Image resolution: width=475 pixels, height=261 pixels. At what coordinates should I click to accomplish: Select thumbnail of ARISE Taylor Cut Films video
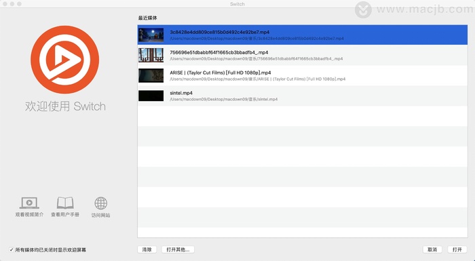coord(151,75)
